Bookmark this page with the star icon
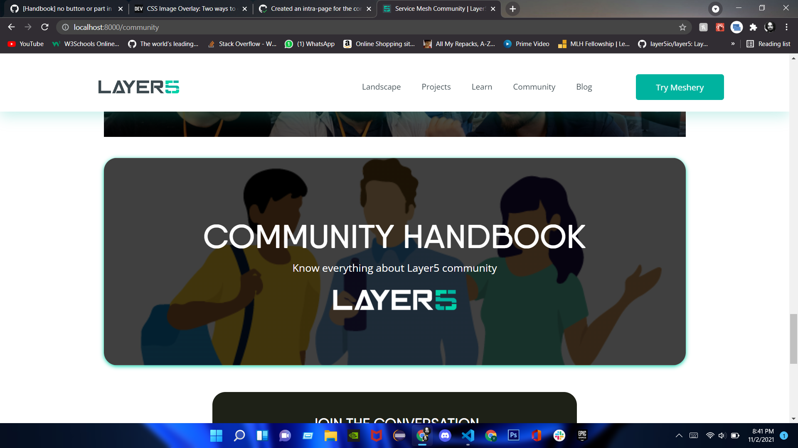The height and width of the screenshot is (448, 798). coord(682,27)
